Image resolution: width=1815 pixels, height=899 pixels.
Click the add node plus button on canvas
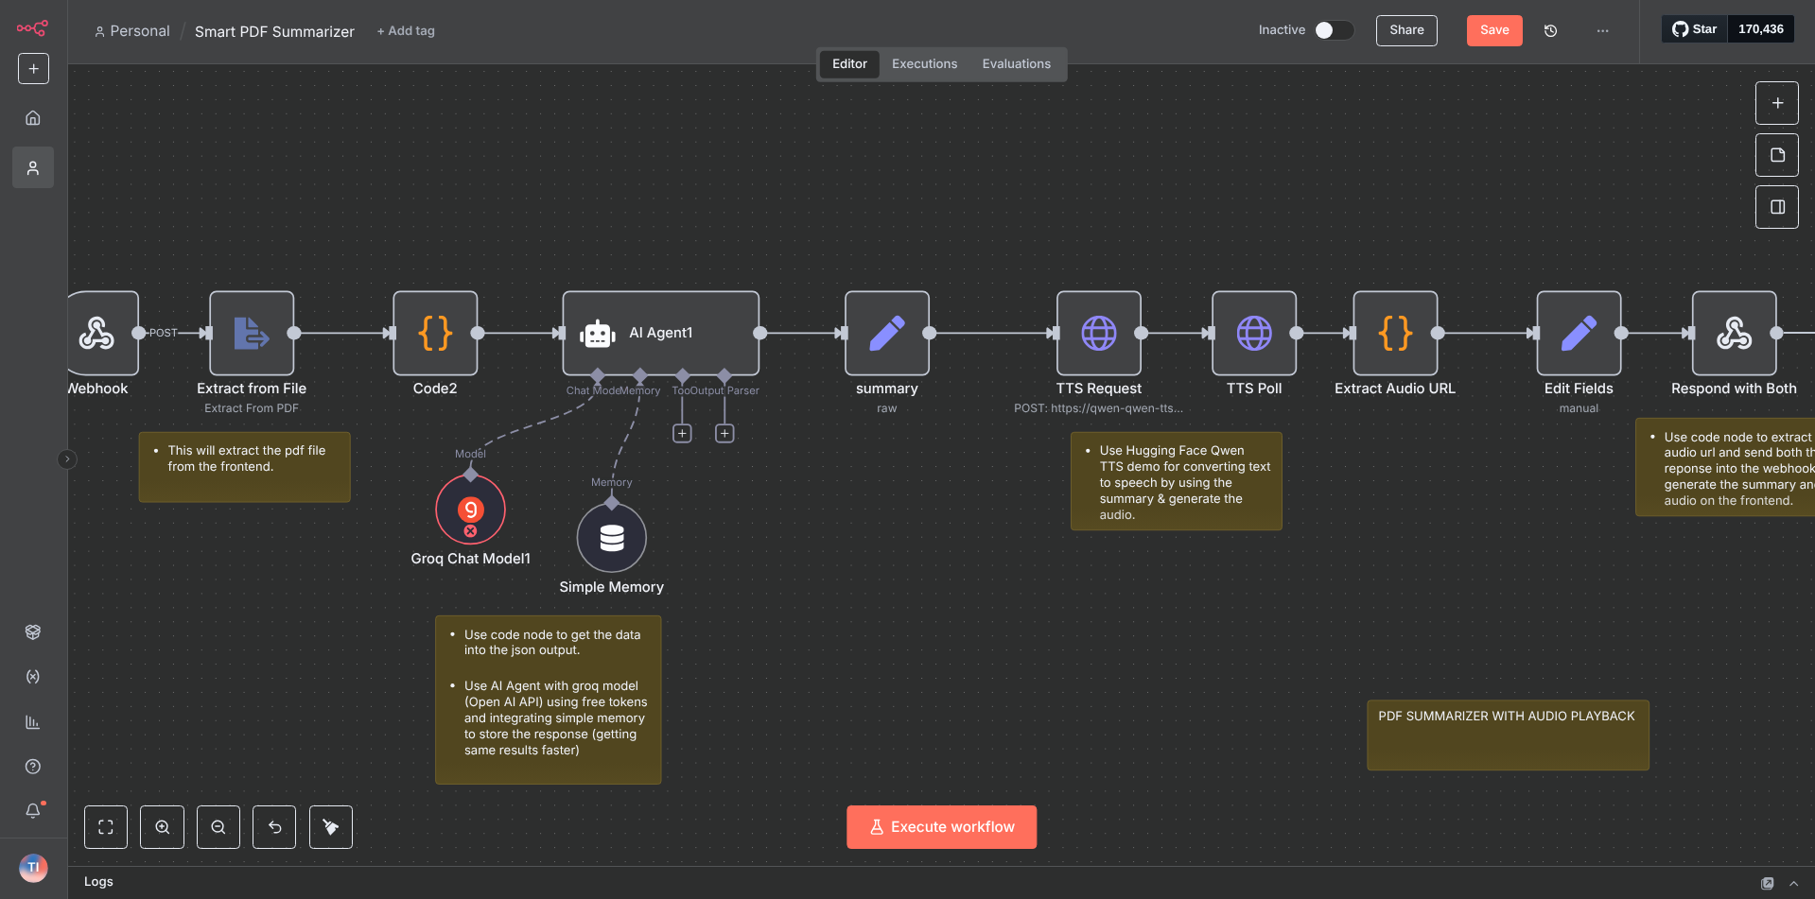click(1776, 103)
